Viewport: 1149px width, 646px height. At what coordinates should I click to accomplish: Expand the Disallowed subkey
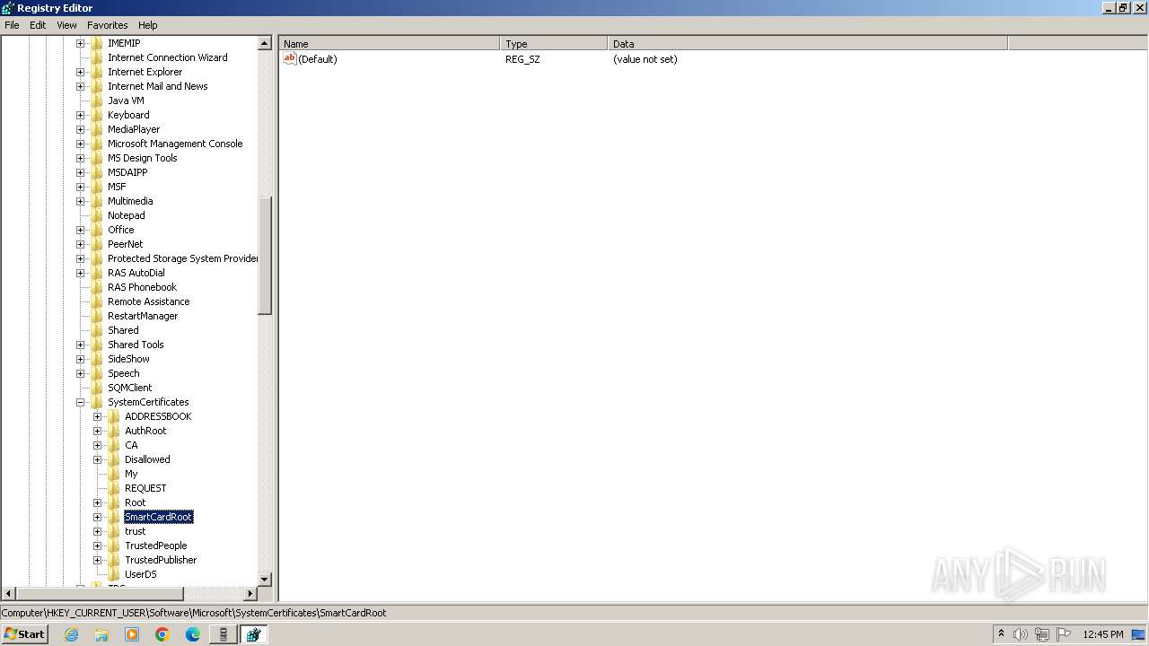point(97,459)
